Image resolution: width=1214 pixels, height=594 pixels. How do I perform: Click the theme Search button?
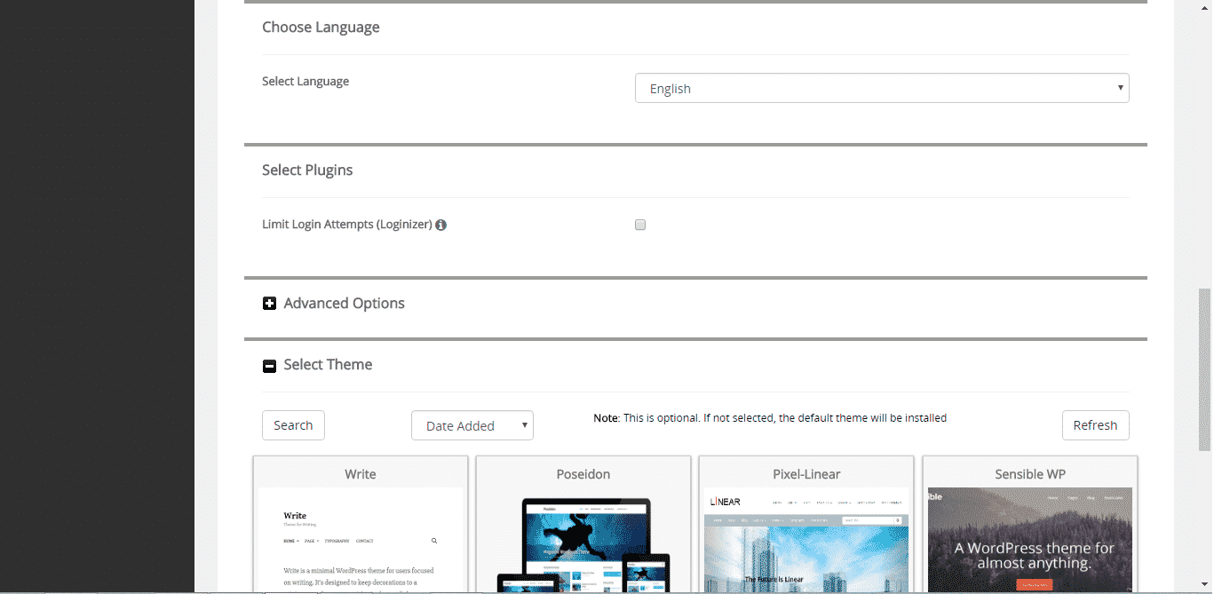click(x=293, y=425)
